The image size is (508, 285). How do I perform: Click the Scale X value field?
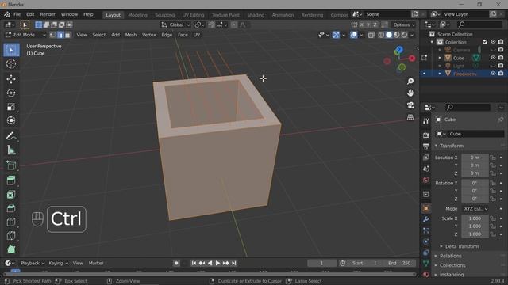coord(475,218)
